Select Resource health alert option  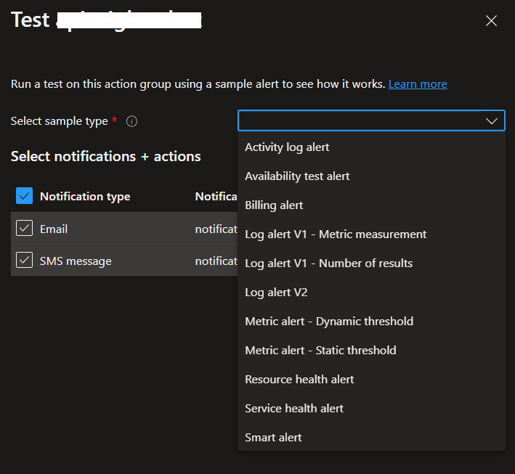(x=299, y=380)
